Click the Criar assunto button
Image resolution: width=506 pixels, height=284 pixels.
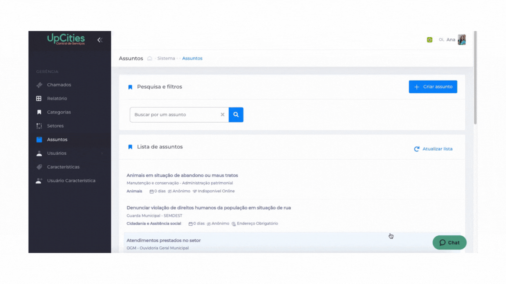tap(433, 87)
